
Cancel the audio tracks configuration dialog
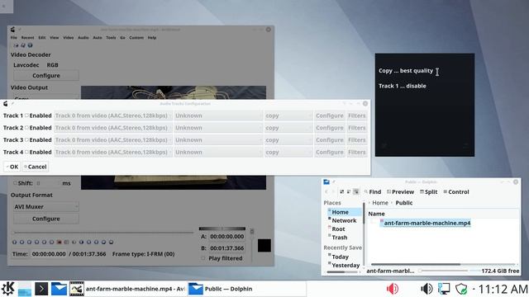coord(35,167)
